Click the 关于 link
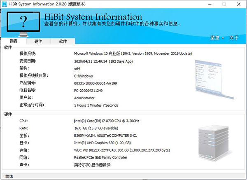Screen dimensions: 247x180 click(x=234, y=38)
